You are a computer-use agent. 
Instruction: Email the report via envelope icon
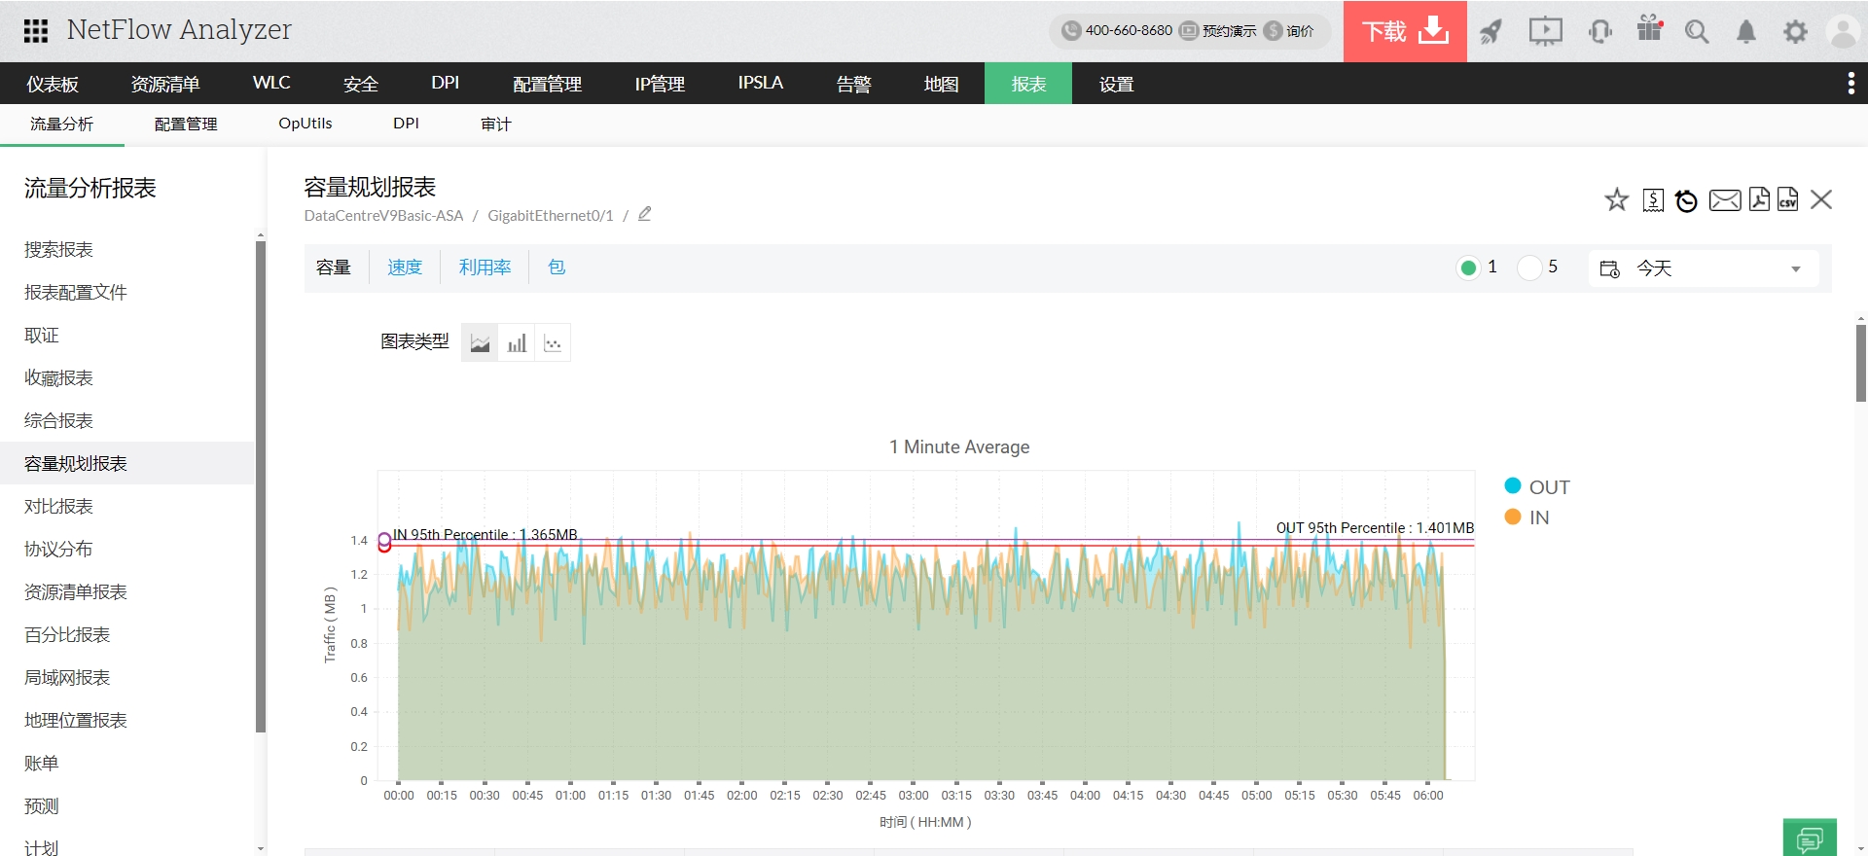click(1724, 200)
